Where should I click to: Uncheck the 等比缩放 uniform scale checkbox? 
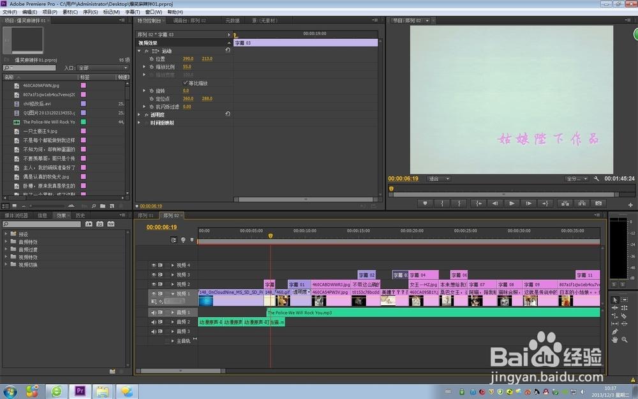coord(186,83)
